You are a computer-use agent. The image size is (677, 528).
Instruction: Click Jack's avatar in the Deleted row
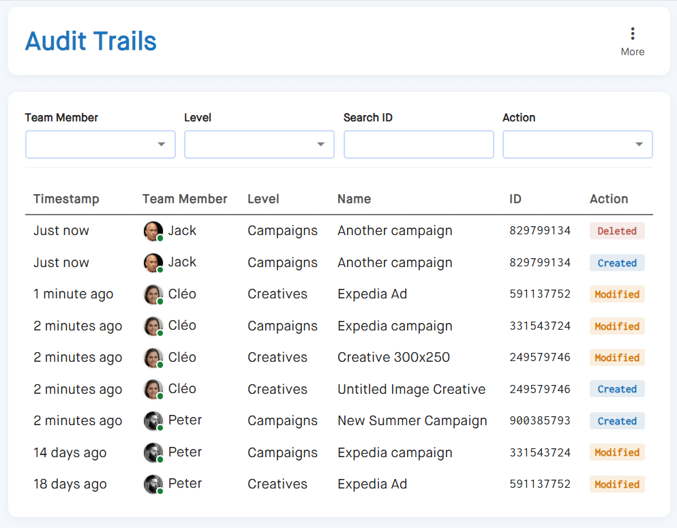click(153, 231)
